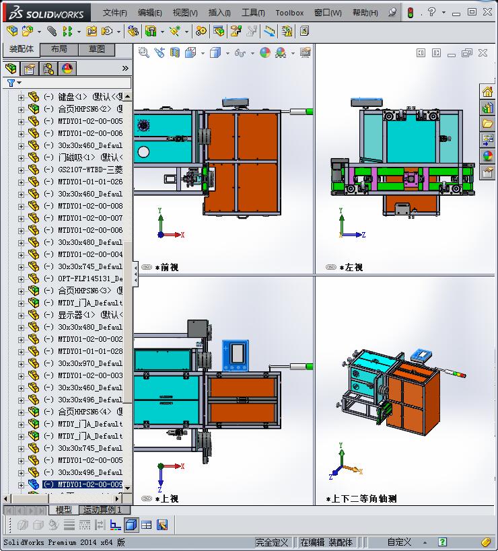
Task: Click the Mate paperclip icon
Action: pos(52,31)
